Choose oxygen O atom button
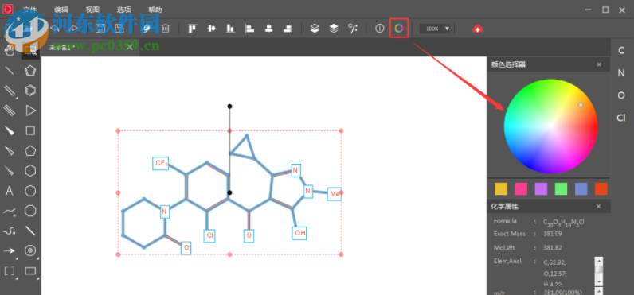The height and width of the screenshot is (295, 634). tap(621, 95)
